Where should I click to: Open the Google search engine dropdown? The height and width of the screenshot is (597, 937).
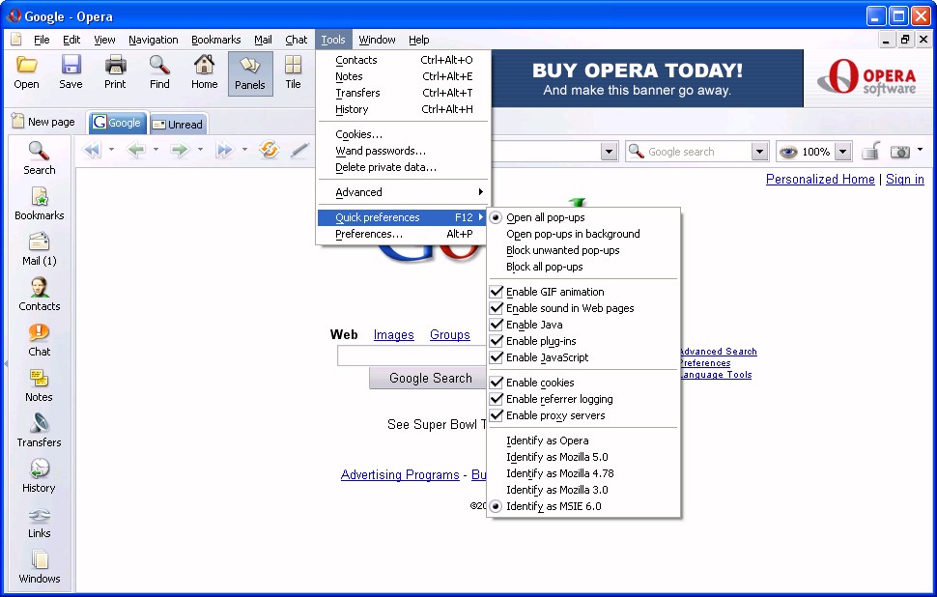[x=759, y=152]
